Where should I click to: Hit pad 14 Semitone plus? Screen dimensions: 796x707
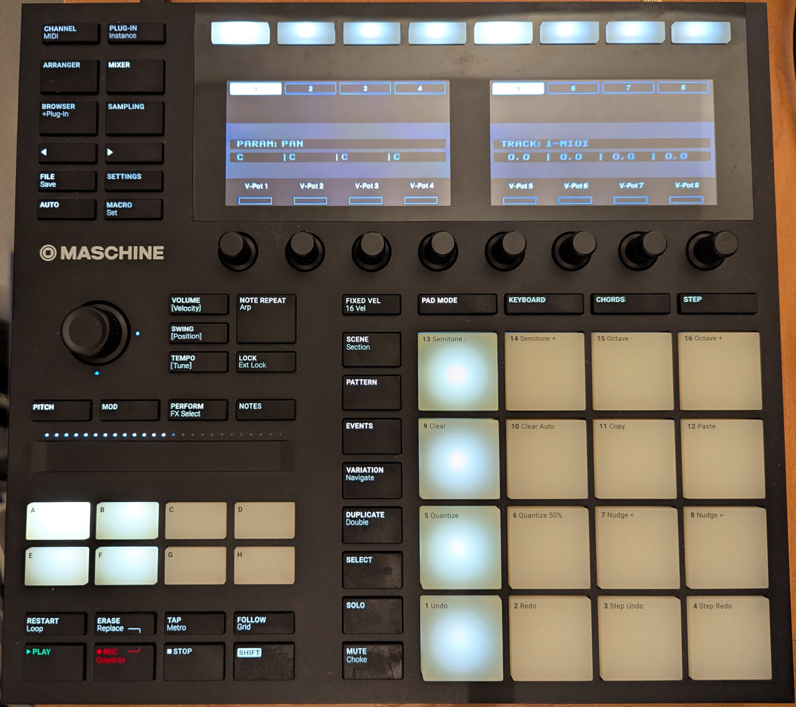[546, 372]
